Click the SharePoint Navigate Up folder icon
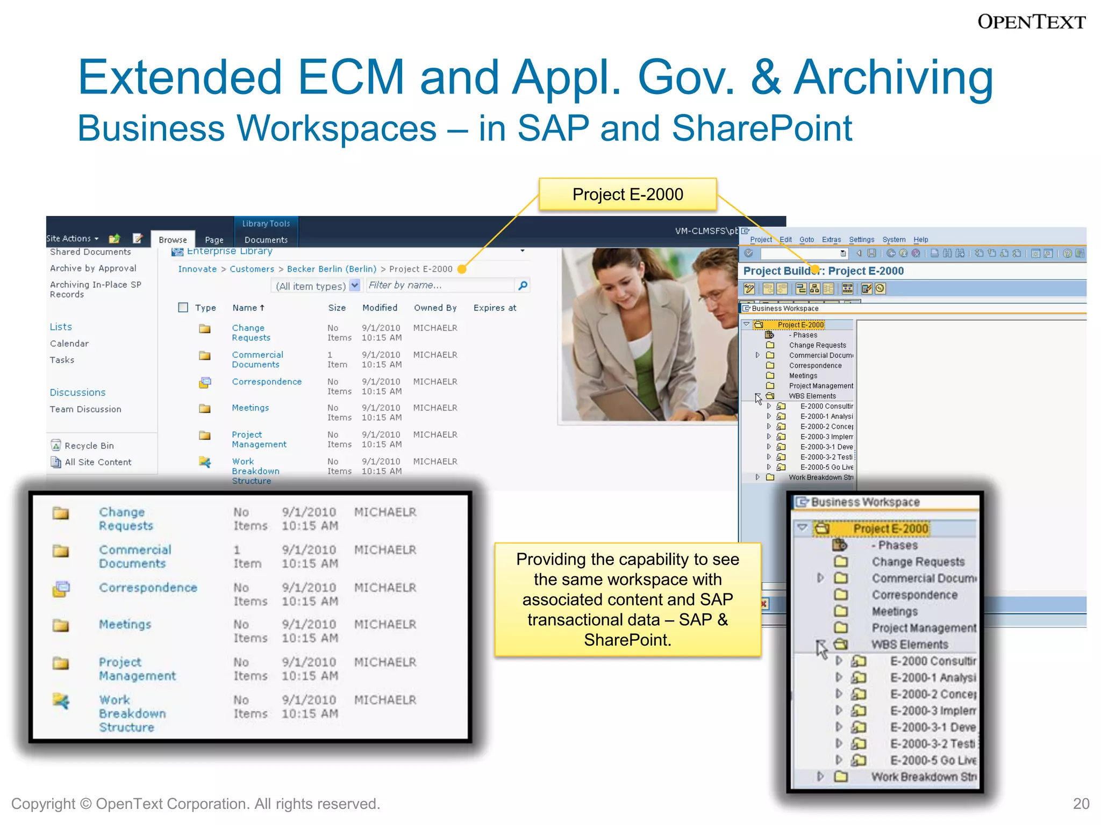 click(115, 238)
